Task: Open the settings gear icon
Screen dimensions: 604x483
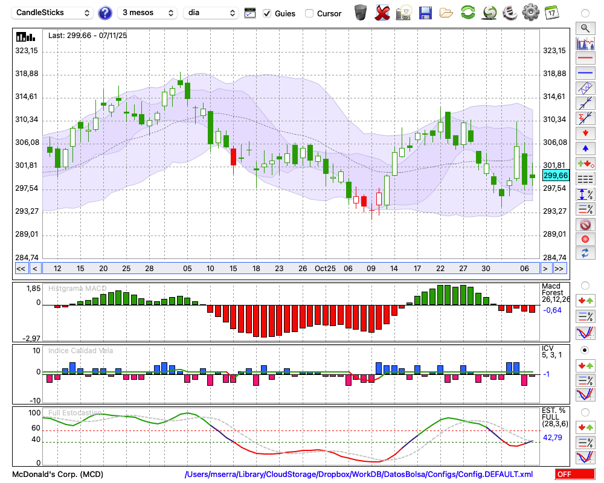Action: (530, 13)
